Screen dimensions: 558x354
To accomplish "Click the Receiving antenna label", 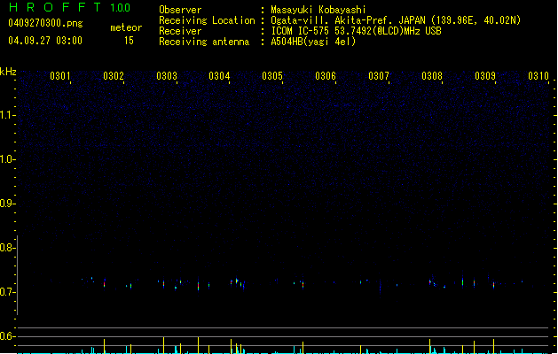I will [204, 42].
